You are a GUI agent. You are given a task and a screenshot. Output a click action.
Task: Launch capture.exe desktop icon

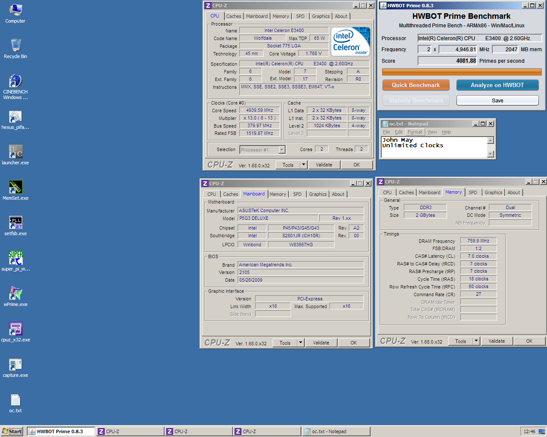pos(15,367)
